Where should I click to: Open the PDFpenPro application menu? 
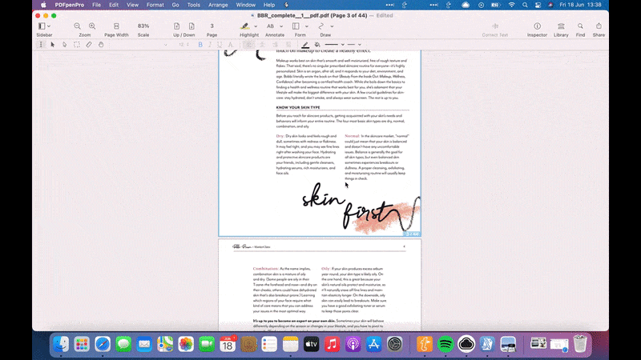(70, 5)
